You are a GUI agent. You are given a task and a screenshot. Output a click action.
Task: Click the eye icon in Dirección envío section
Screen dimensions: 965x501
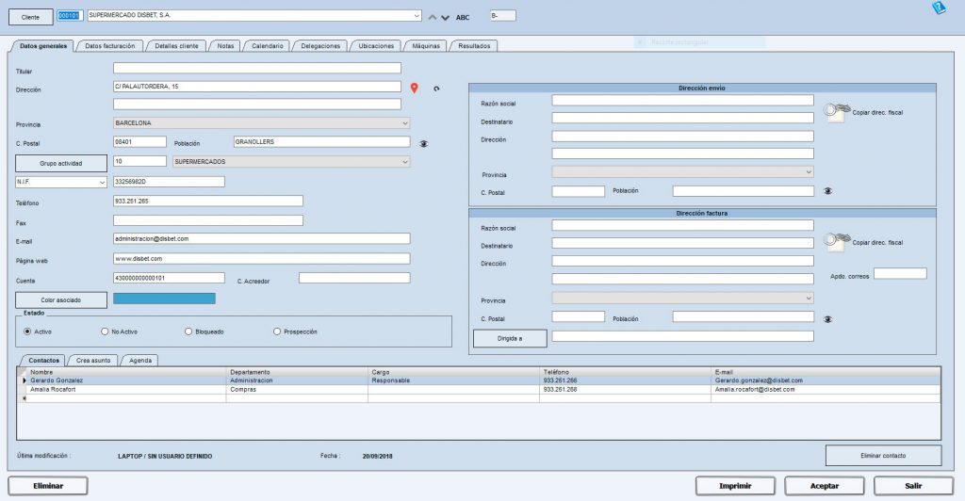827,191
